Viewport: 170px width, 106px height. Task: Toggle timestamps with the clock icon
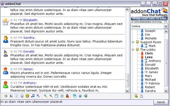click(x=62, y=96)
